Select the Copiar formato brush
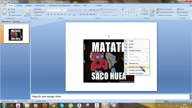 pos(15,15)
